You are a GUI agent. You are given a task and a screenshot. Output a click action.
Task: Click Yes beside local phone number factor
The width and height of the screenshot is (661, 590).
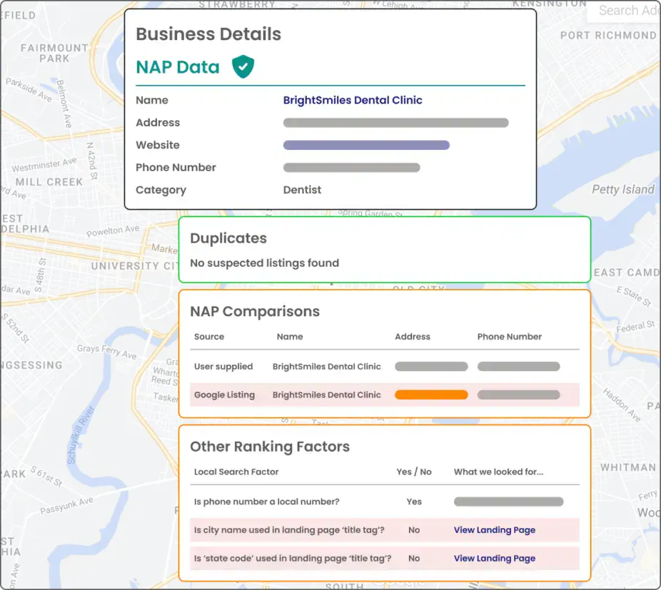point(414,502)
